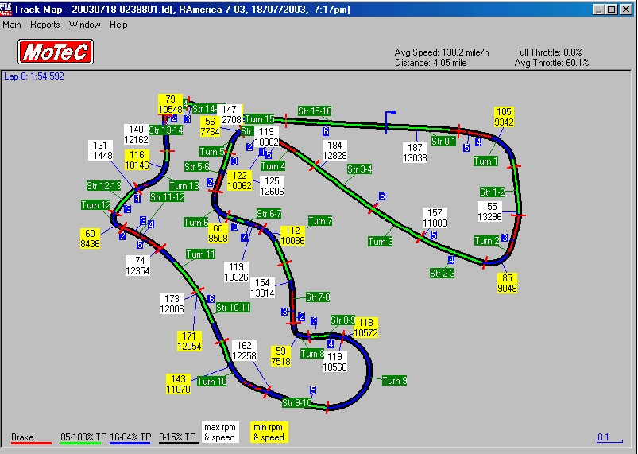Select the Turn 9 section label
The image size is (638, 454).
[394, 381]
